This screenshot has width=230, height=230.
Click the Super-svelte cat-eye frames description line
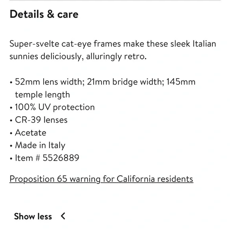pyautogui.click(x=113, y=44)
